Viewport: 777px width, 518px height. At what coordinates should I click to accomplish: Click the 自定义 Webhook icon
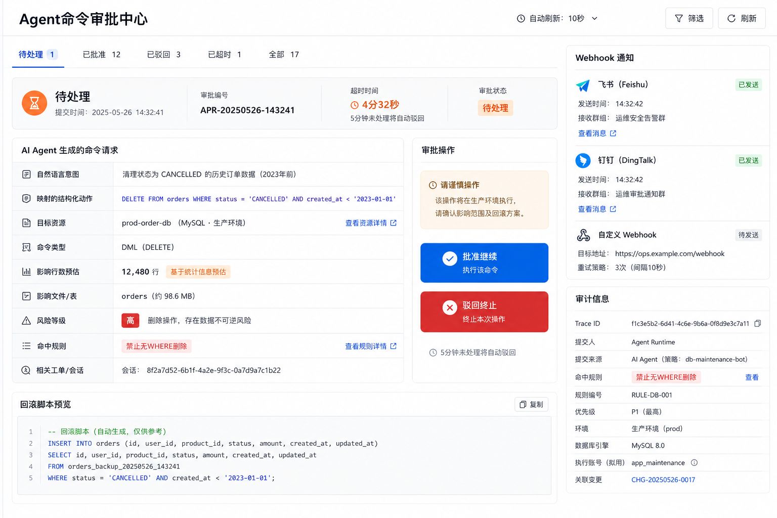[x=583, y=235]
